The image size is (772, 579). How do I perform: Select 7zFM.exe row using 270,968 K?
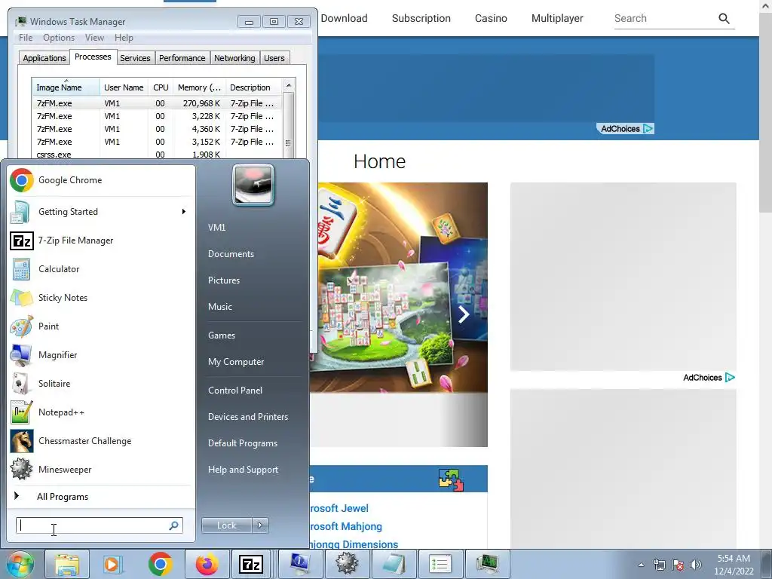pyautogui.click(x=157, y=103)
